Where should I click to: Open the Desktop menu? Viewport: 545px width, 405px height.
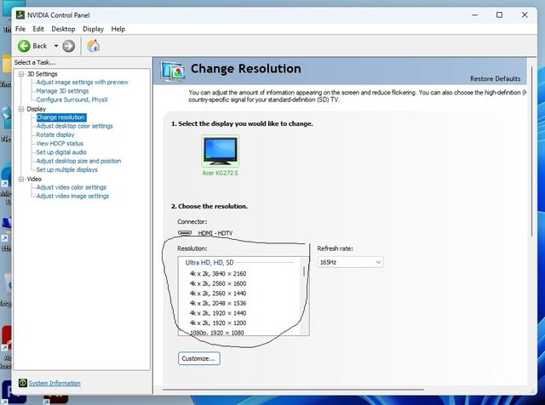(x=63, y=29)
